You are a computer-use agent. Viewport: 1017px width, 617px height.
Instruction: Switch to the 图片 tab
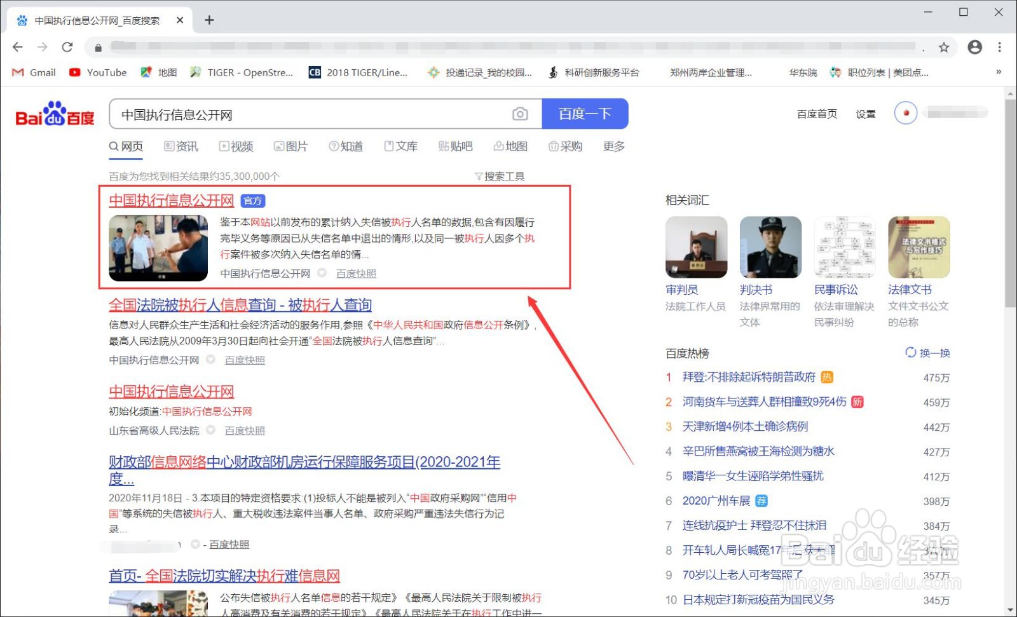291,146
